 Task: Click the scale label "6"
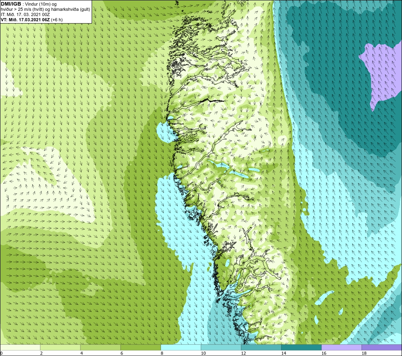click(122, 354)
